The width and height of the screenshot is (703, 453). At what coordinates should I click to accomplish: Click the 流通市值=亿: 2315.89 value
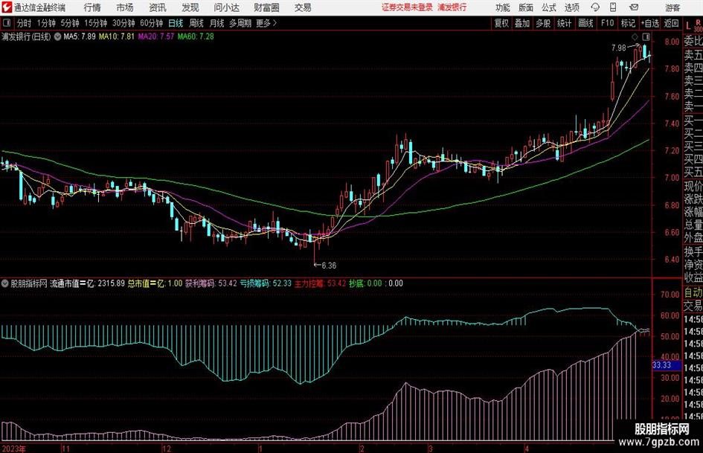click(87, 283)
